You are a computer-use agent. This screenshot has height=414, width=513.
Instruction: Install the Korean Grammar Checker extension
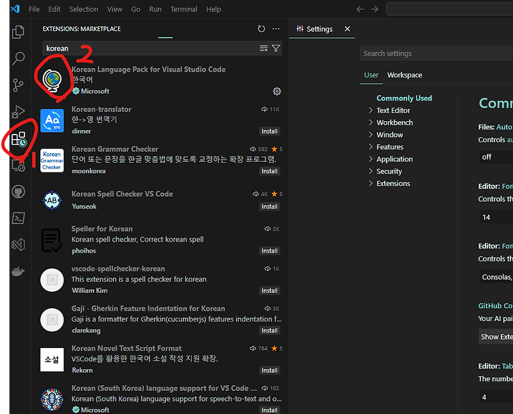tap(269, 171)
